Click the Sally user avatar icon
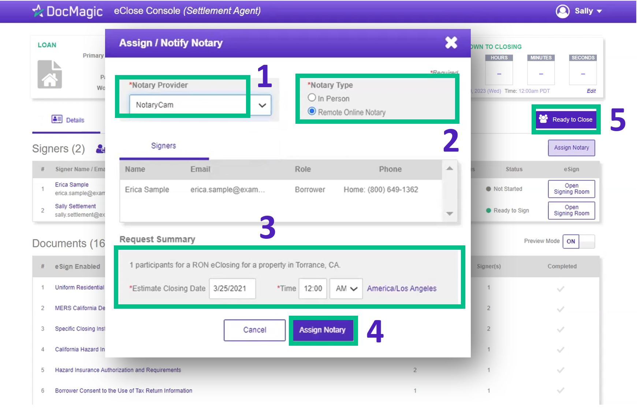 click(x=562, y=11)
